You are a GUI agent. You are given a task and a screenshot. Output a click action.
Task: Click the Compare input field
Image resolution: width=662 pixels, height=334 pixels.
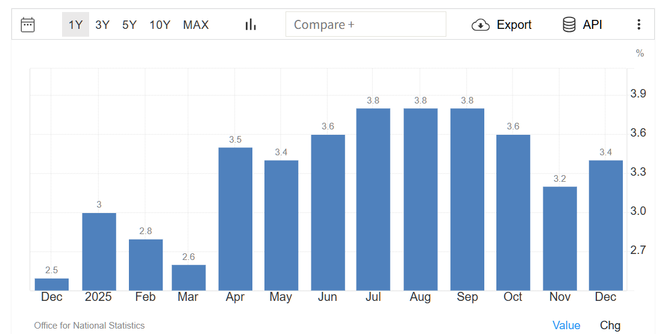click(366, 25)
